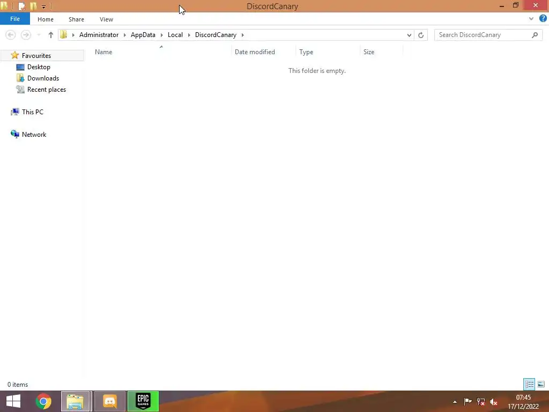Open Epic Games Launcher from taskbar
This screenshot has height=412, width=549.
coord(143,401)
